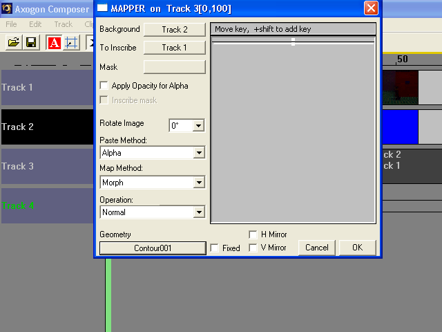Viewport: 442px width, 332px height.
Task: Check the Fixed geometry option
Action: 215,248
